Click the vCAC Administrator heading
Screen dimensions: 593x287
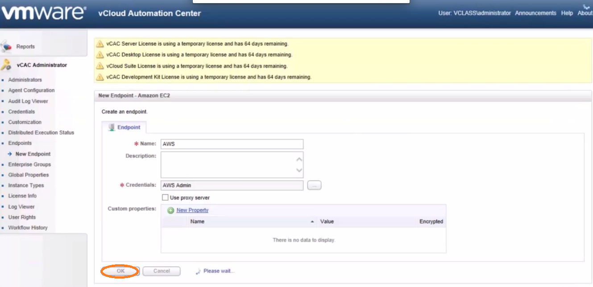click(x=42, y=65)
